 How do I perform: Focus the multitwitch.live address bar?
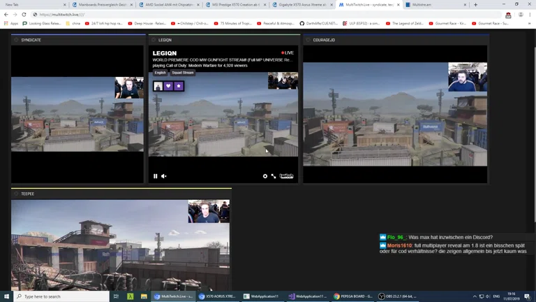[x=267, y=15]
